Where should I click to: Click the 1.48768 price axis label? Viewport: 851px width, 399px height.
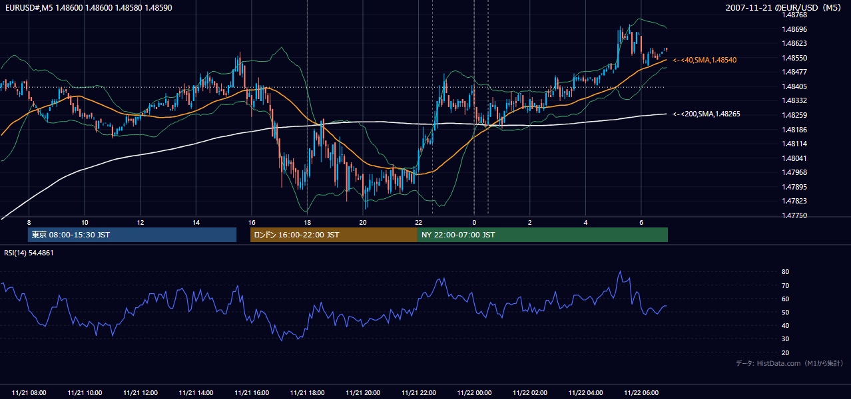(796, 15)
